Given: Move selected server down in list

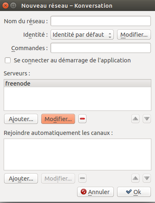Looking at the screenshot, I should [147, 119].
